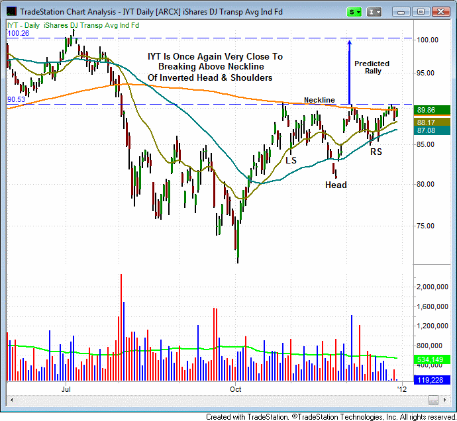Select the RS annotation label
The image size is (457, 421).
[376, 152]
